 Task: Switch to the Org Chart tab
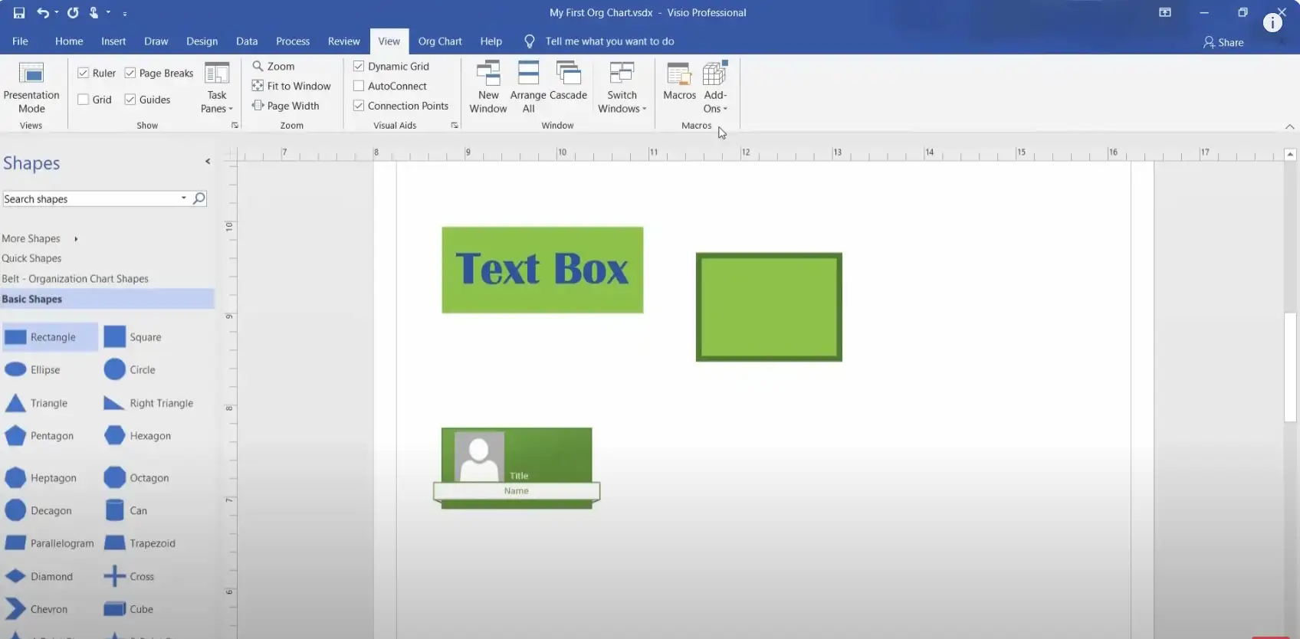[440, 41]
